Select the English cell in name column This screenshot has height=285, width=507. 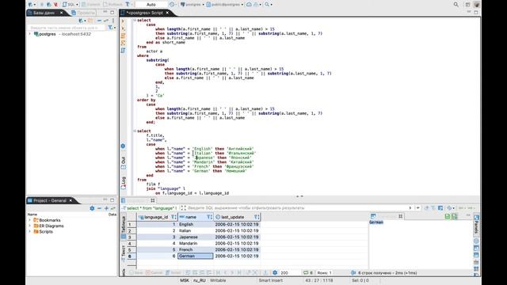pos(196,224)
